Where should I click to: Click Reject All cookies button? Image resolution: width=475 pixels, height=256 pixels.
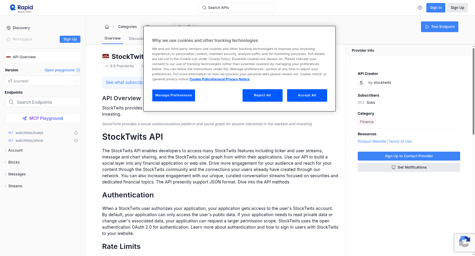[x=262, y=95]
